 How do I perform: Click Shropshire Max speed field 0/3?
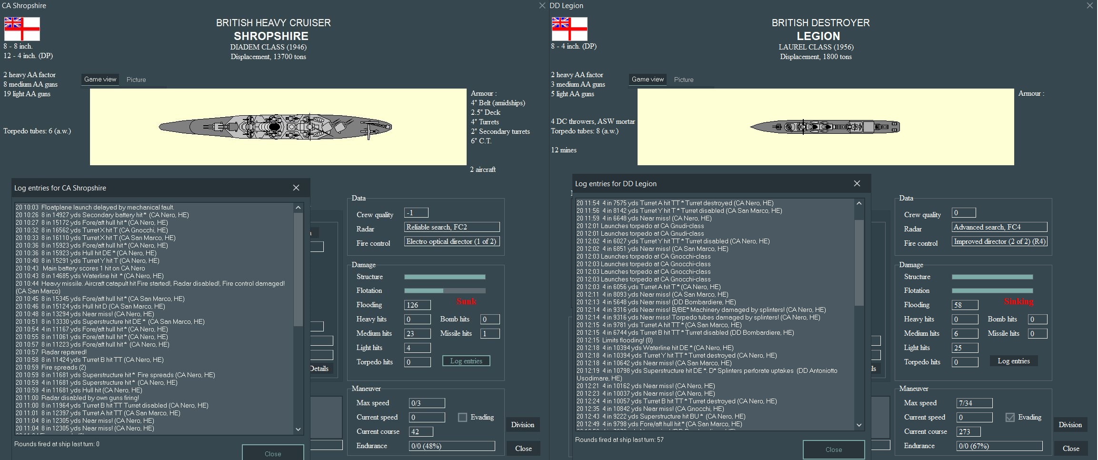pyautogui.click(x=427, y=403)
